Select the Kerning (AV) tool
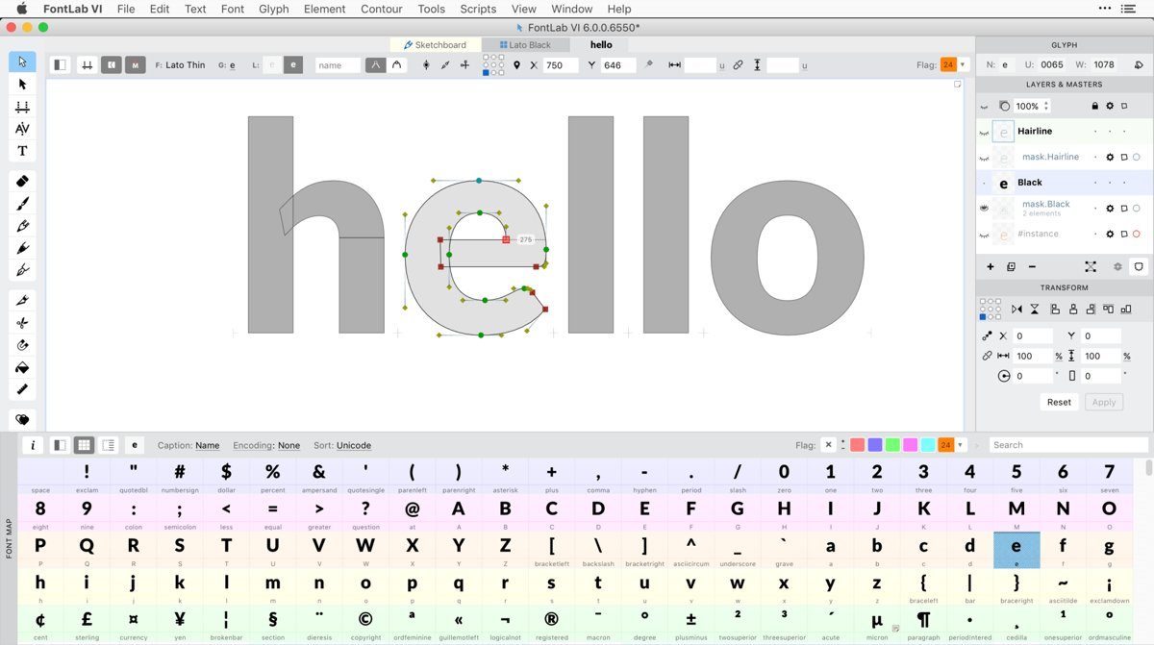 pos(22,129)
